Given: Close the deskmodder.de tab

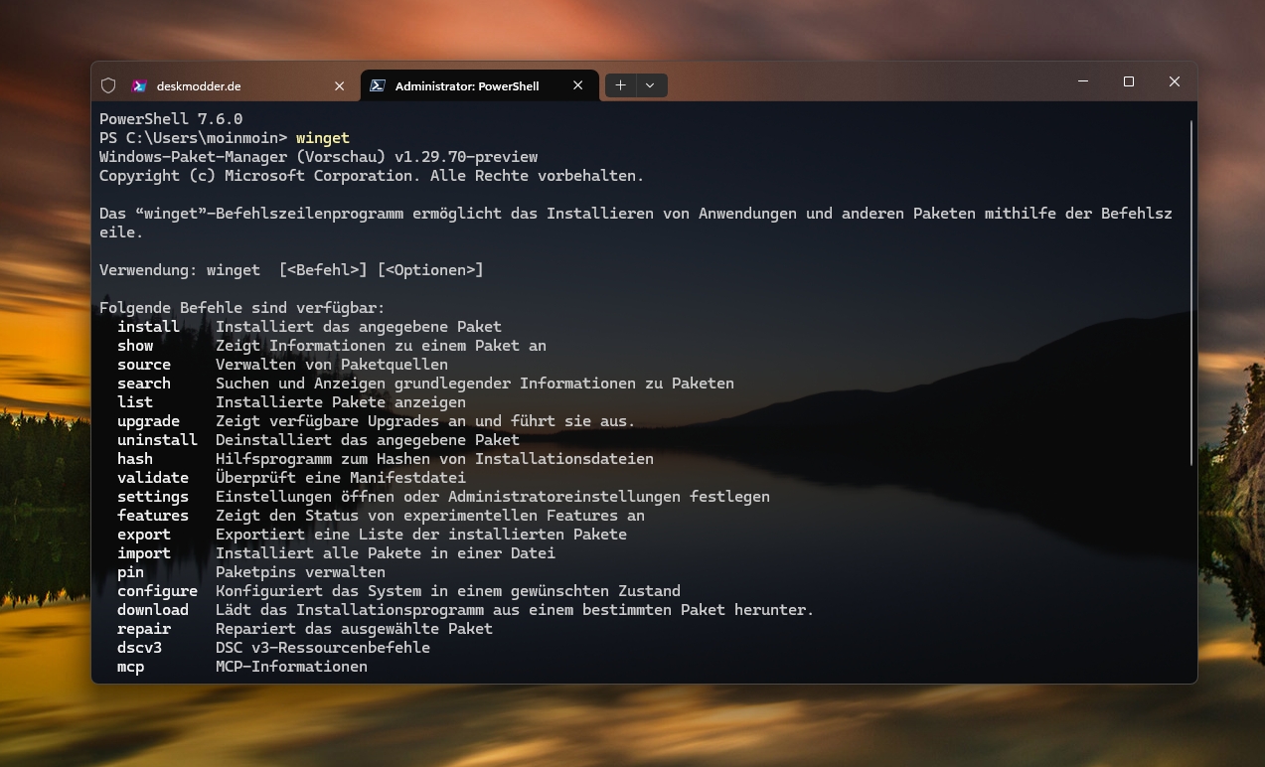Looking at the screenshot, I should point(339,86).
